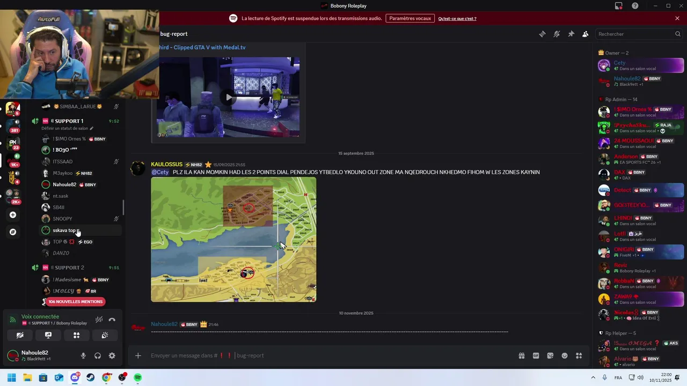Select user DANZO in voice list
This screenshot has height=386, width=687.
81,253
